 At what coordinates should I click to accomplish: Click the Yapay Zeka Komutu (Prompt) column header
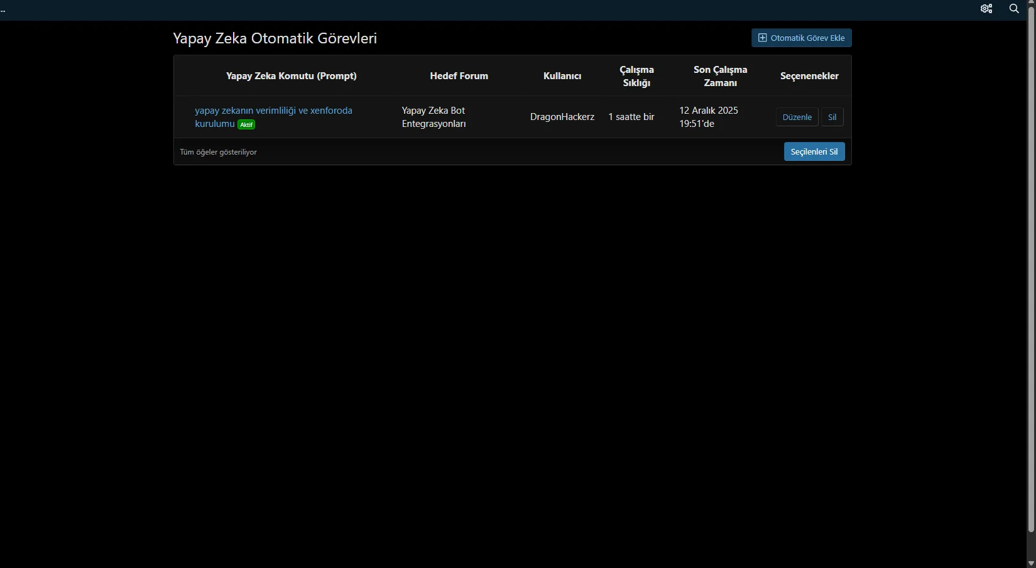coord(291,76)
